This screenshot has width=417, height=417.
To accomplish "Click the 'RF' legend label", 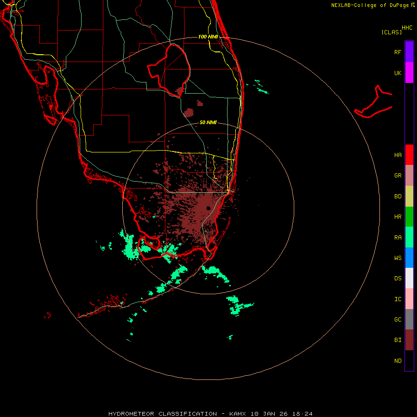I will pos(398,52).
